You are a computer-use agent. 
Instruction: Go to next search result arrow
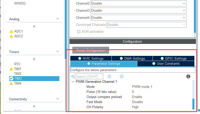[122, 76]
